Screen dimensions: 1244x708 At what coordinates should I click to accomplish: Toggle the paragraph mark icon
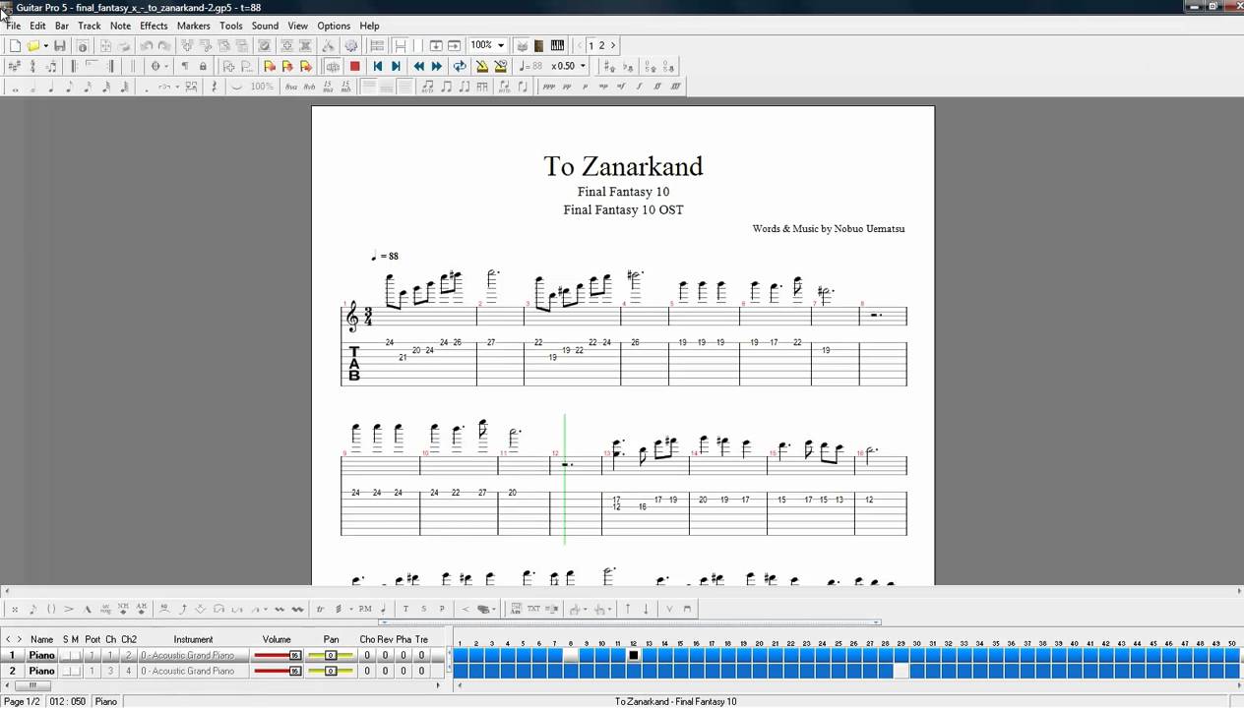point(185,66)
